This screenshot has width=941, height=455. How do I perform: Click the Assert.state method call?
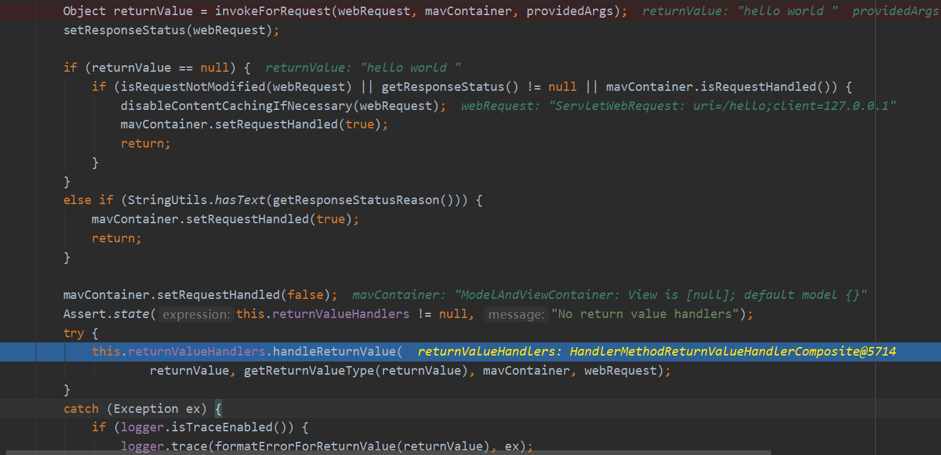click(105, 314)
